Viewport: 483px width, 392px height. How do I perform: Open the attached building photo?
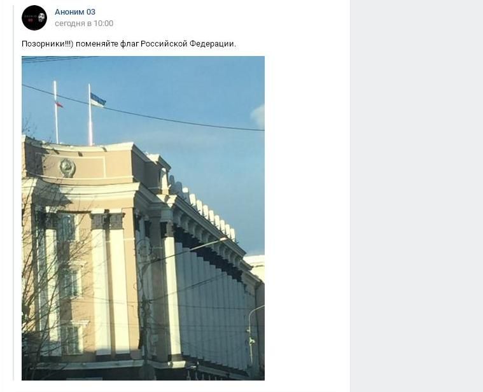coord(143,218)
